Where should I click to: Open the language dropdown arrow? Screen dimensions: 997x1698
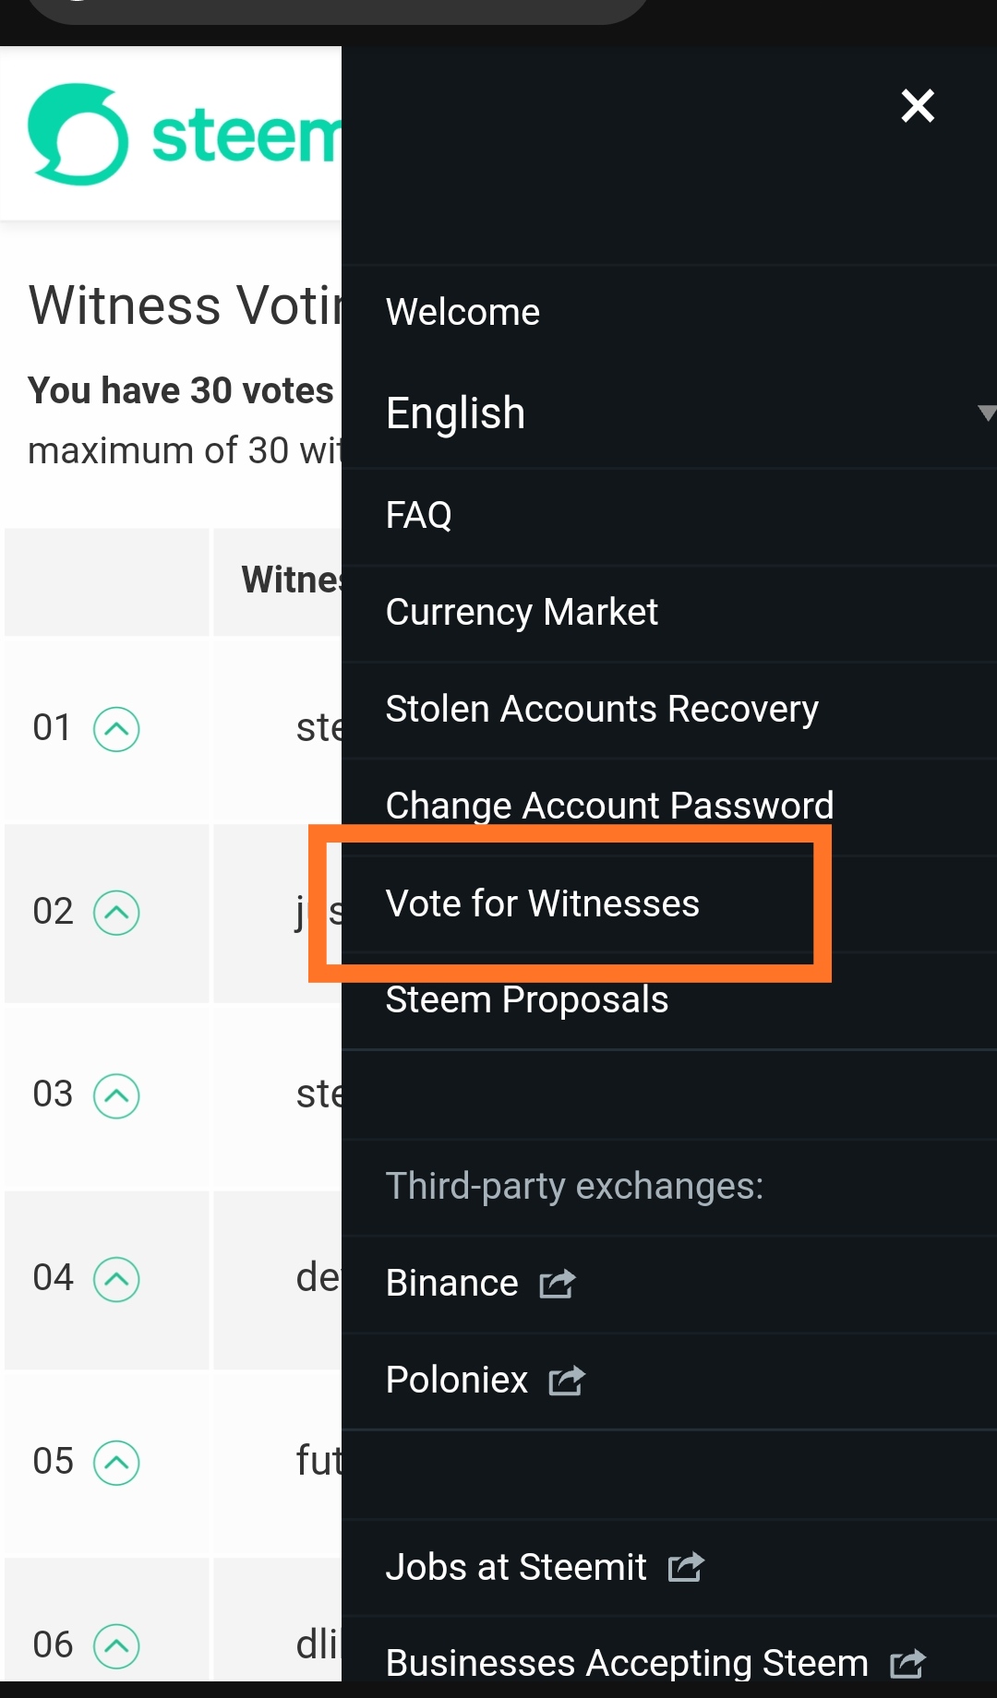point(987,413)
